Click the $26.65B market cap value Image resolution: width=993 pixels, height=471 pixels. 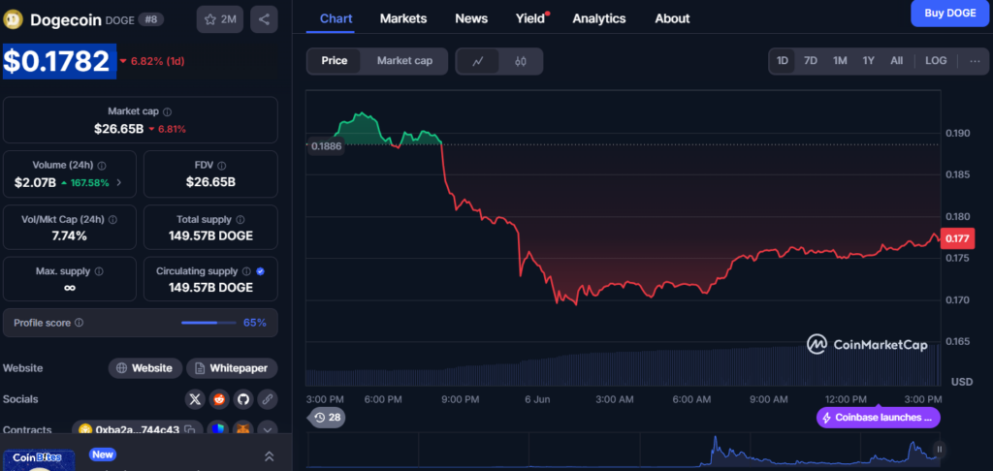pos(118,129)
